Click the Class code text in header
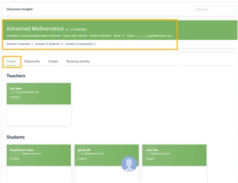Image resolution: width=238 pixels, height=183 pixels. click(75, 36)
